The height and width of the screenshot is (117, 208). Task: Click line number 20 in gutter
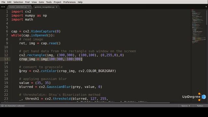tap(6, 87)
